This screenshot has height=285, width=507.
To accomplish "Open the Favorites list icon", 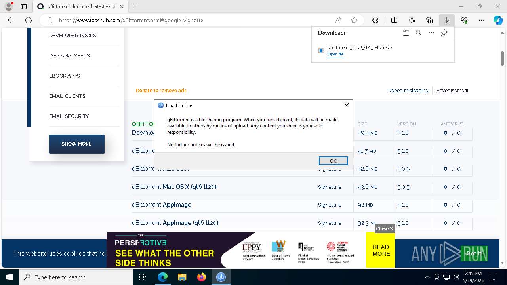I will click(412, 20).
